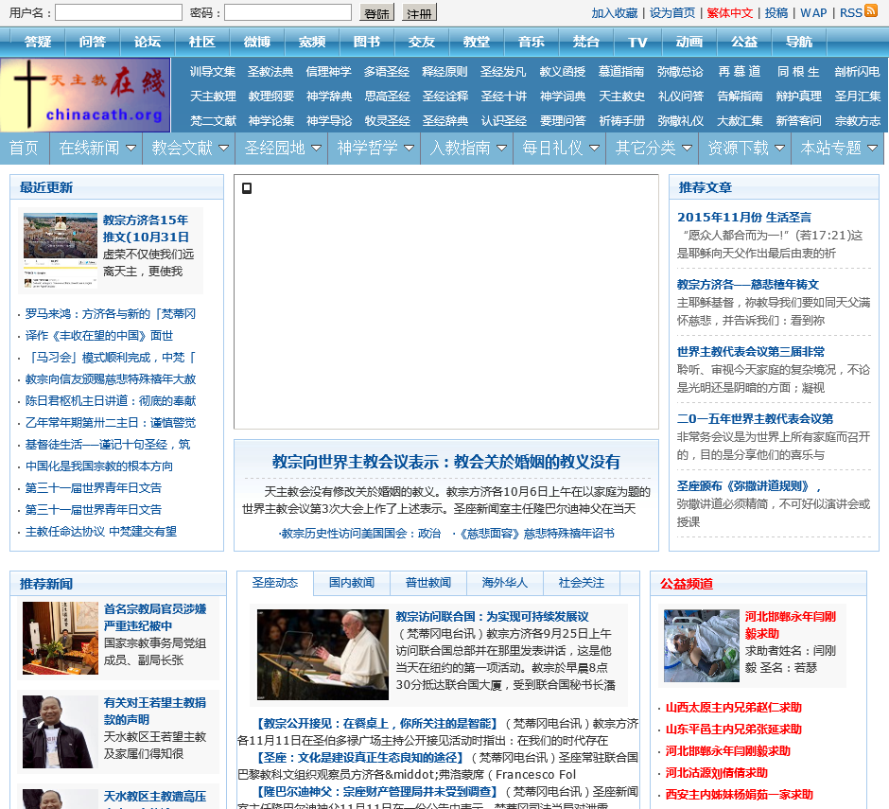The image size is (889, 809).
Task: Open 教宗方济各15年推文 article
Action: 146,228
